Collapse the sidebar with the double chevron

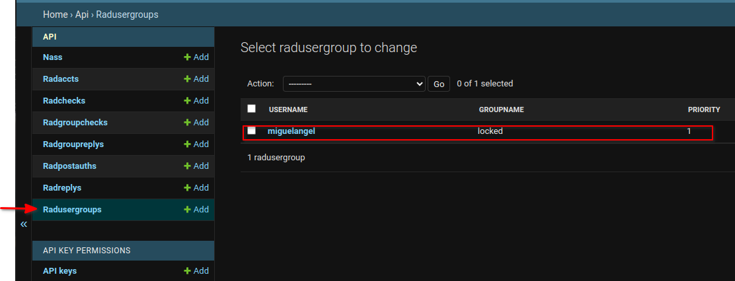click(x=24, y=224)
